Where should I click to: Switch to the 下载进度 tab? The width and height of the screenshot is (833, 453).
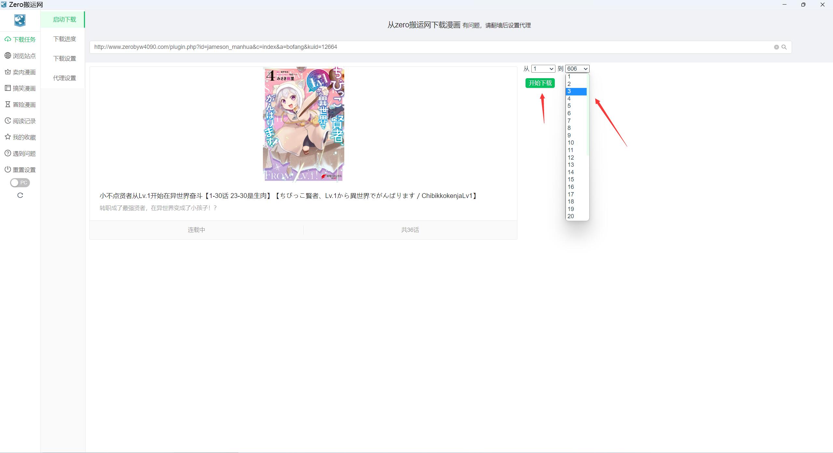point(64,39)
